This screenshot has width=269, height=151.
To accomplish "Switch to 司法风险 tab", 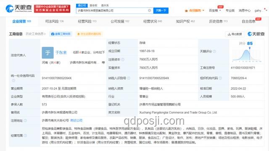I will click(54, 21).
